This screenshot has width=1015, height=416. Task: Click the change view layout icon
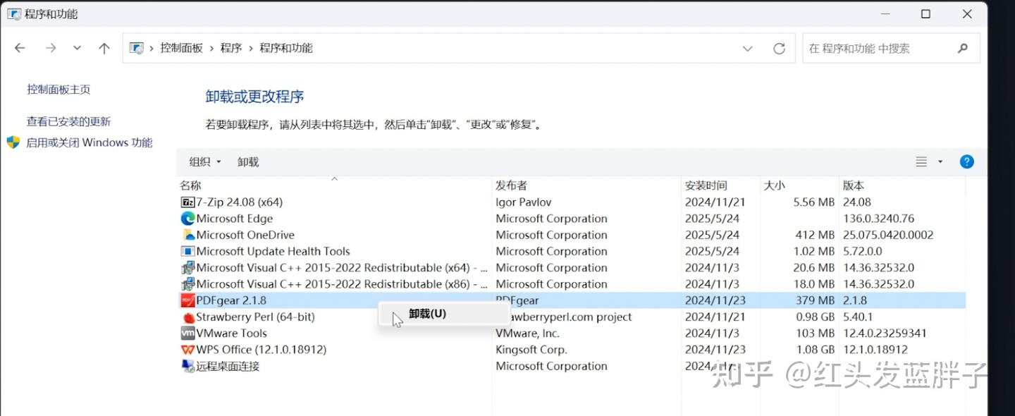[x=921, y=161]
